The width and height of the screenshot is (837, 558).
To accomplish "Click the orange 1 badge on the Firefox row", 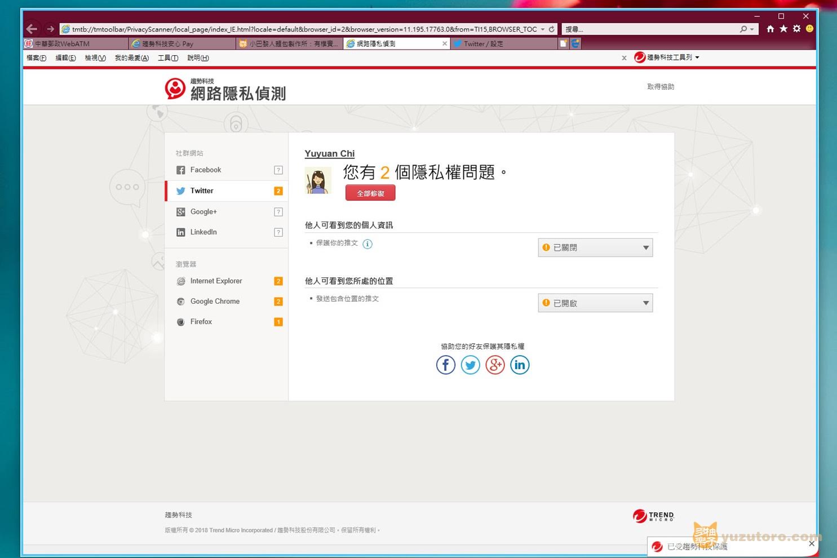I will (x=278, y=322).
